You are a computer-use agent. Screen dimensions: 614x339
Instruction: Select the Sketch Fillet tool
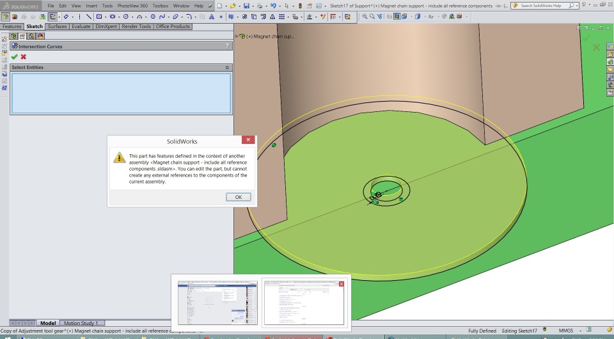click(188, 17)
